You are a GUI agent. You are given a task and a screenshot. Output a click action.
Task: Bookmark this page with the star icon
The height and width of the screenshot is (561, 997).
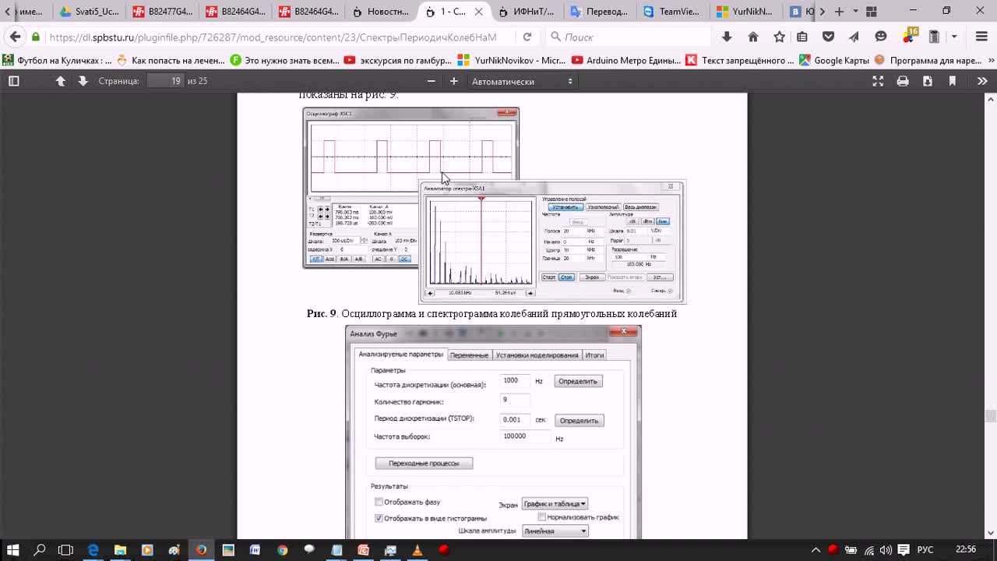779,37
